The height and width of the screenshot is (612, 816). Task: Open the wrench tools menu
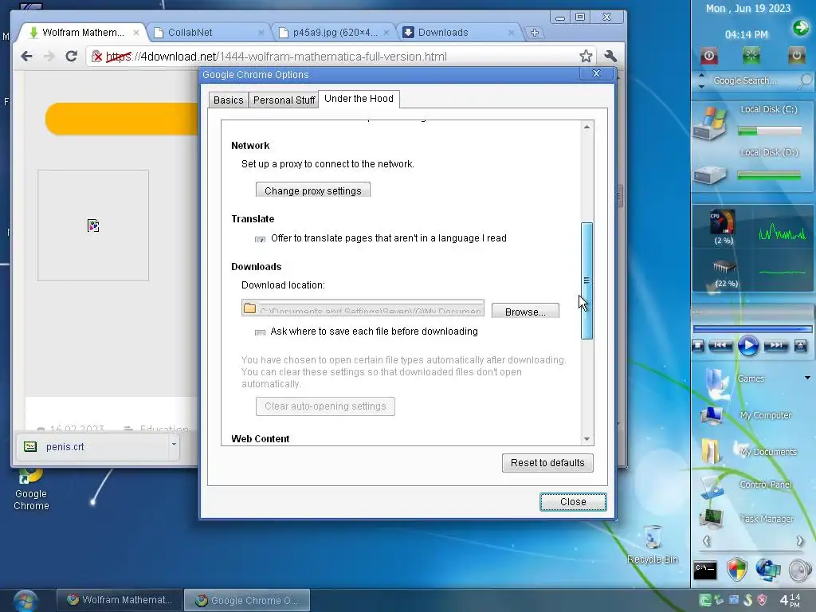tap(610, 57)
